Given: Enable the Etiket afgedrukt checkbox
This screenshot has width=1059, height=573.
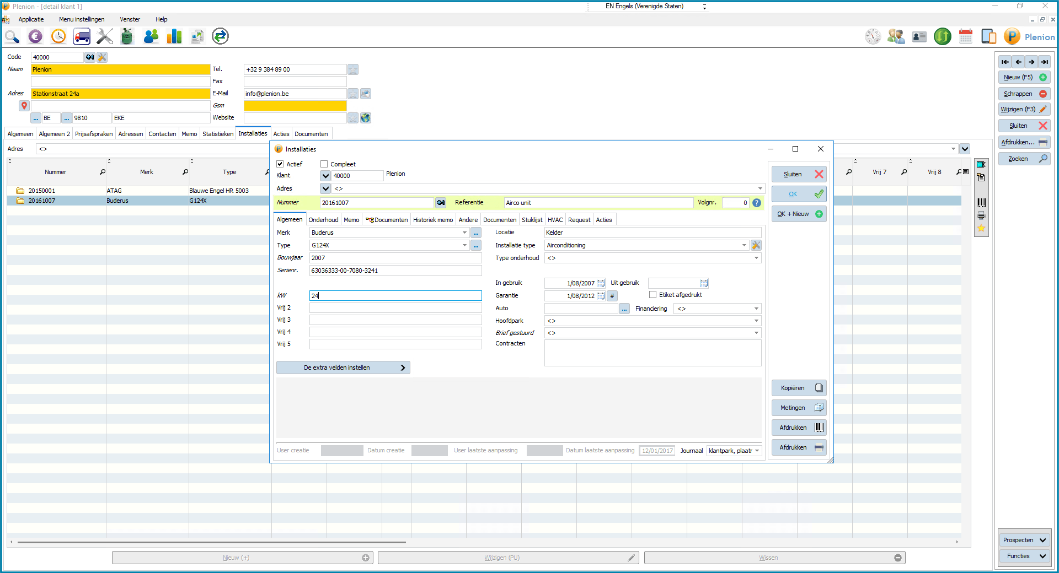Looking at the screenshot, I should [653, 295].
